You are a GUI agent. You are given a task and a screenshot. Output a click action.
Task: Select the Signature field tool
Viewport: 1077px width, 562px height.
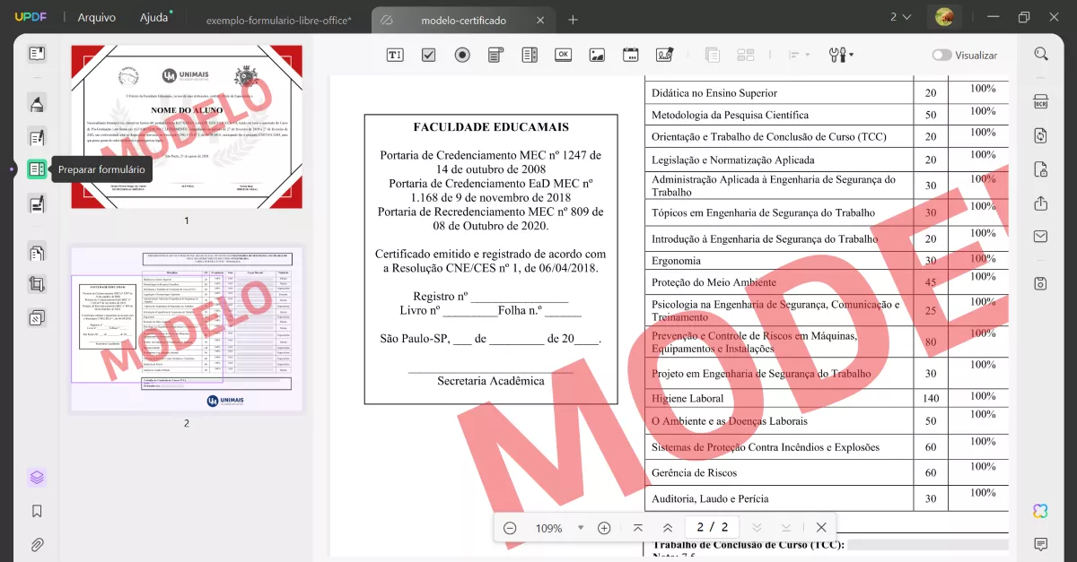(x=663, y=54)
